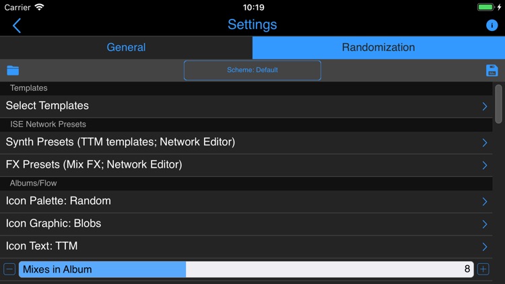Open Synth Presets (TTM templates) row
Viewport: 505px width, 284px height.
(246, 142)
